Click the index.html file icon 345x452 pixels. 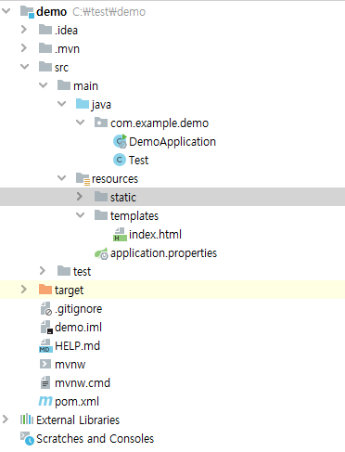pos(120,234)
